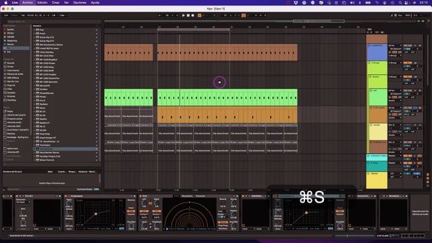Expand MF-101S Filter plug-in entry
Viewport: 432px width, 243px height.
pos(34,55)
